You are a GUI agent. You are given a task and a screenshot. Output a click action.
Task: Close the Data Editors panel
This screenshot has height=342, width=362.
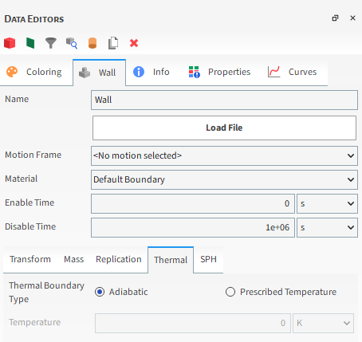click(352, 18)
